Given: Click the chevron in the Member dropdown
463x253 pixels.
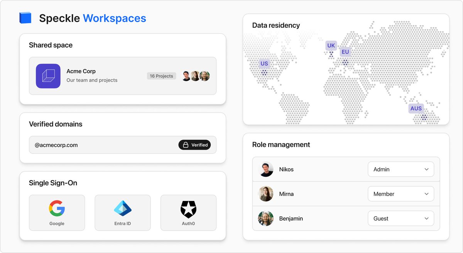Looking at the screenshot, I should [x=426, y=194].
